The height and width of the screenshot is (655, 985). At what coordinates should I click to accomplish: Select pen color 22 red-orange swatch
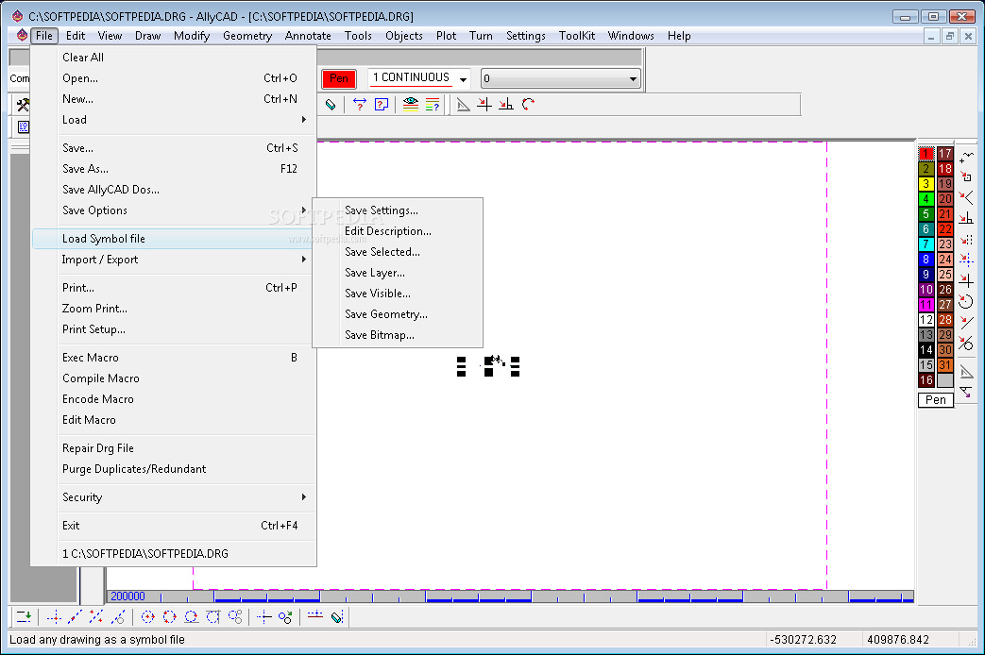[x=945, y=229]
